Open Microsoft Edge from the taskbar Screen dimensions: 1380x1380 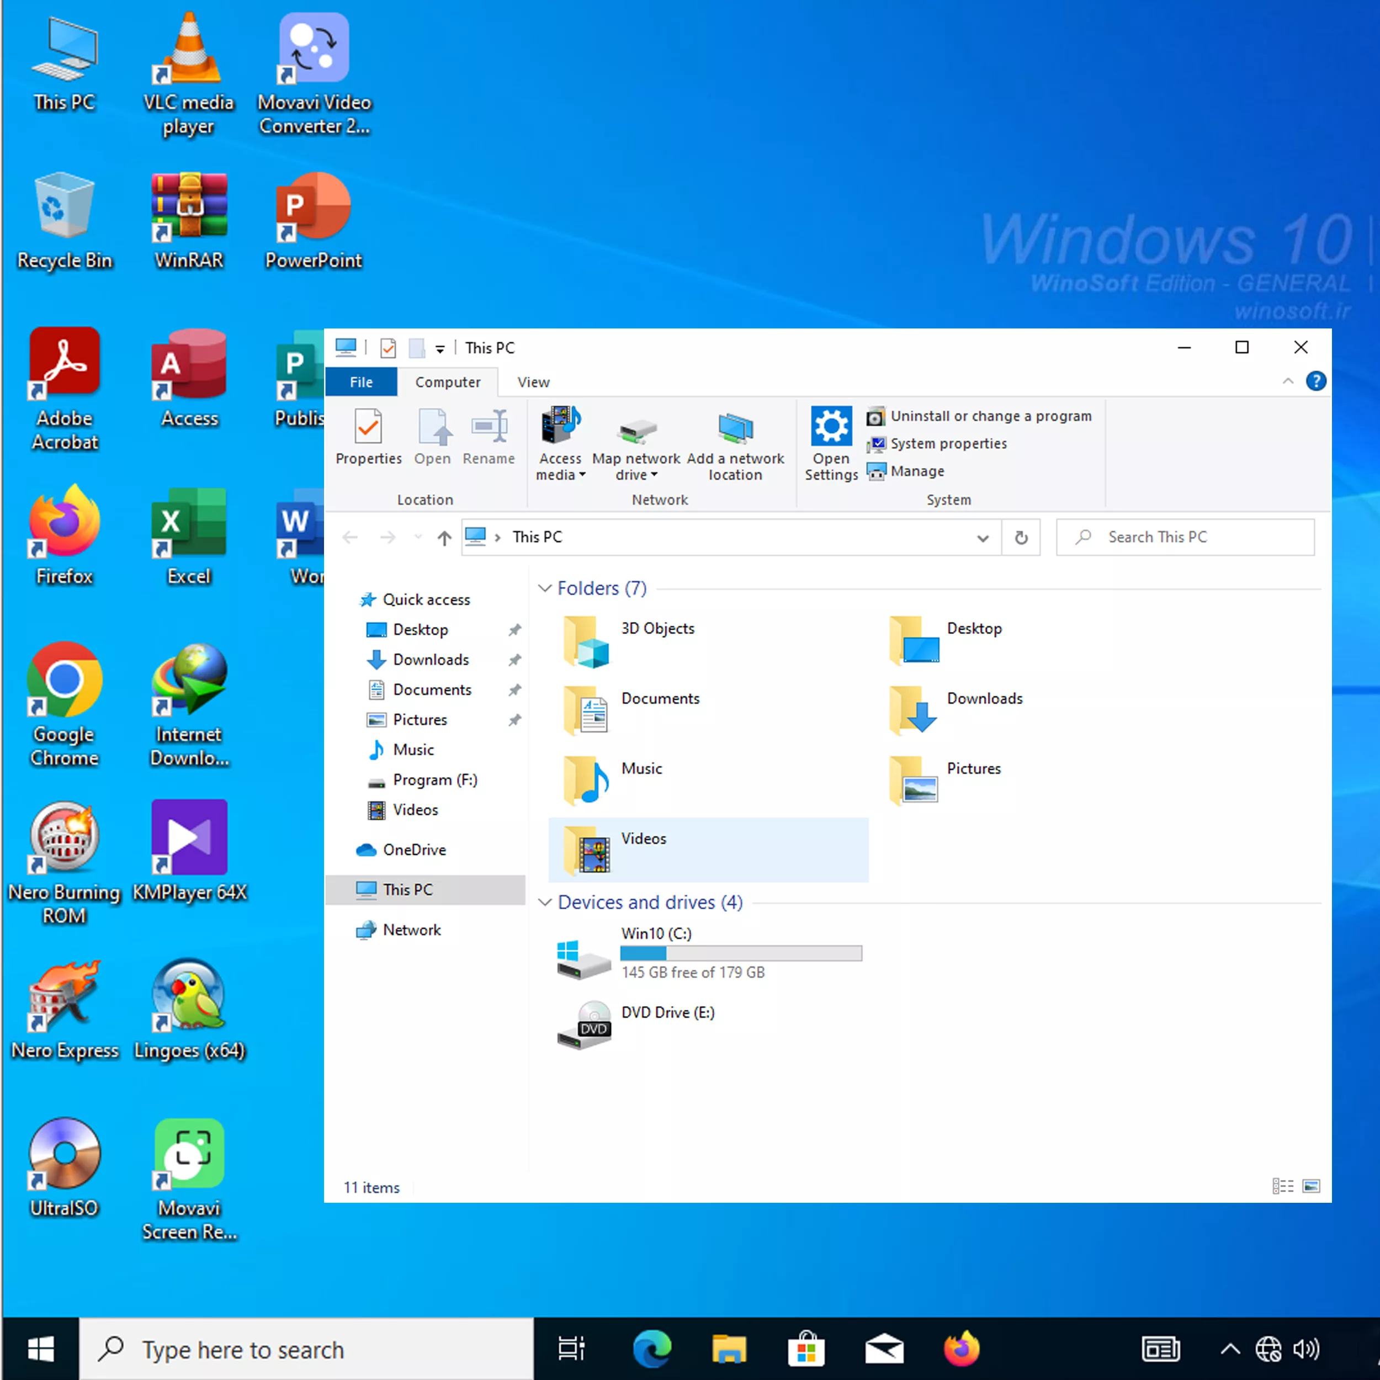(x=652, y=1349)
